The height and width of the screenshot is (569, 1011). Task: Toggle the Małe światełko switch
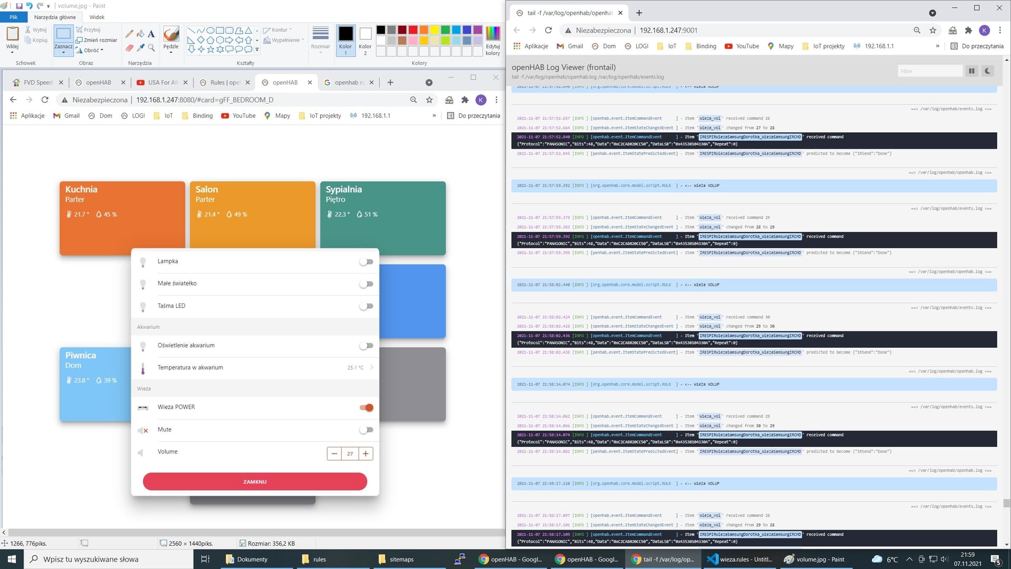pos(366,284)
